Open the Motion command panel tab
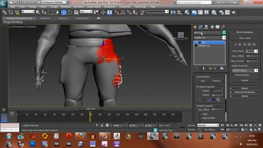263x148 pixels. (212, 27)
